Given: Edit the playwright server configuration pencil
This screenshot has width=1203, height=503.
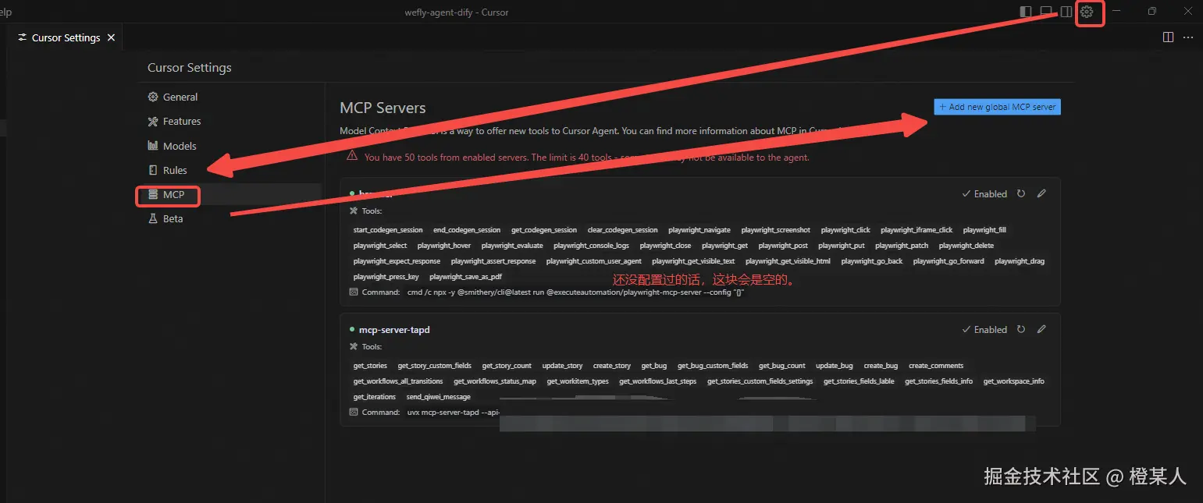Looking at the screenshot, I should [x=1041, y=193].
